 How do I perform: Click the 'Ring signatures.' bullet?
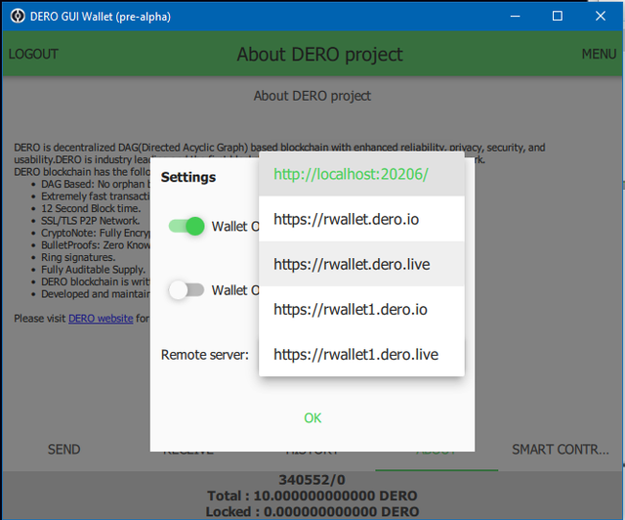pyautogui.click(x=78, y=257)
